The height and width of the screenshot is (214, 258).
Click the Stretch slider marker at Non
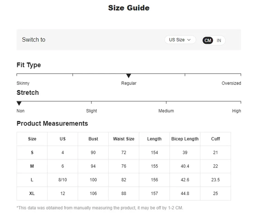click(19, 103)
